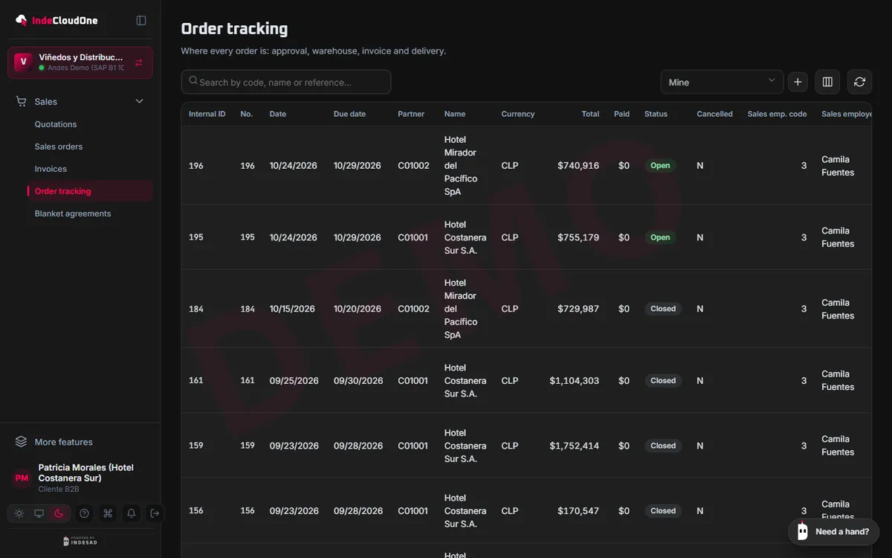Open the Mine filter dropdown
Screen dimensions: 892x558
coord(722,82)
